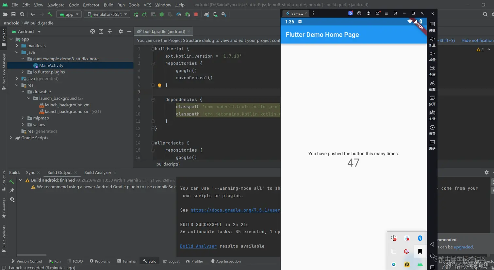Open the SDK Manager icon in toolbar

224,14
